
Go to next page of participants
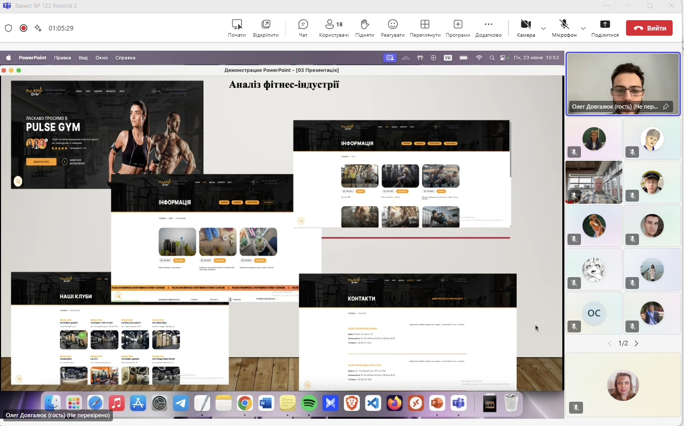[636, 343]
